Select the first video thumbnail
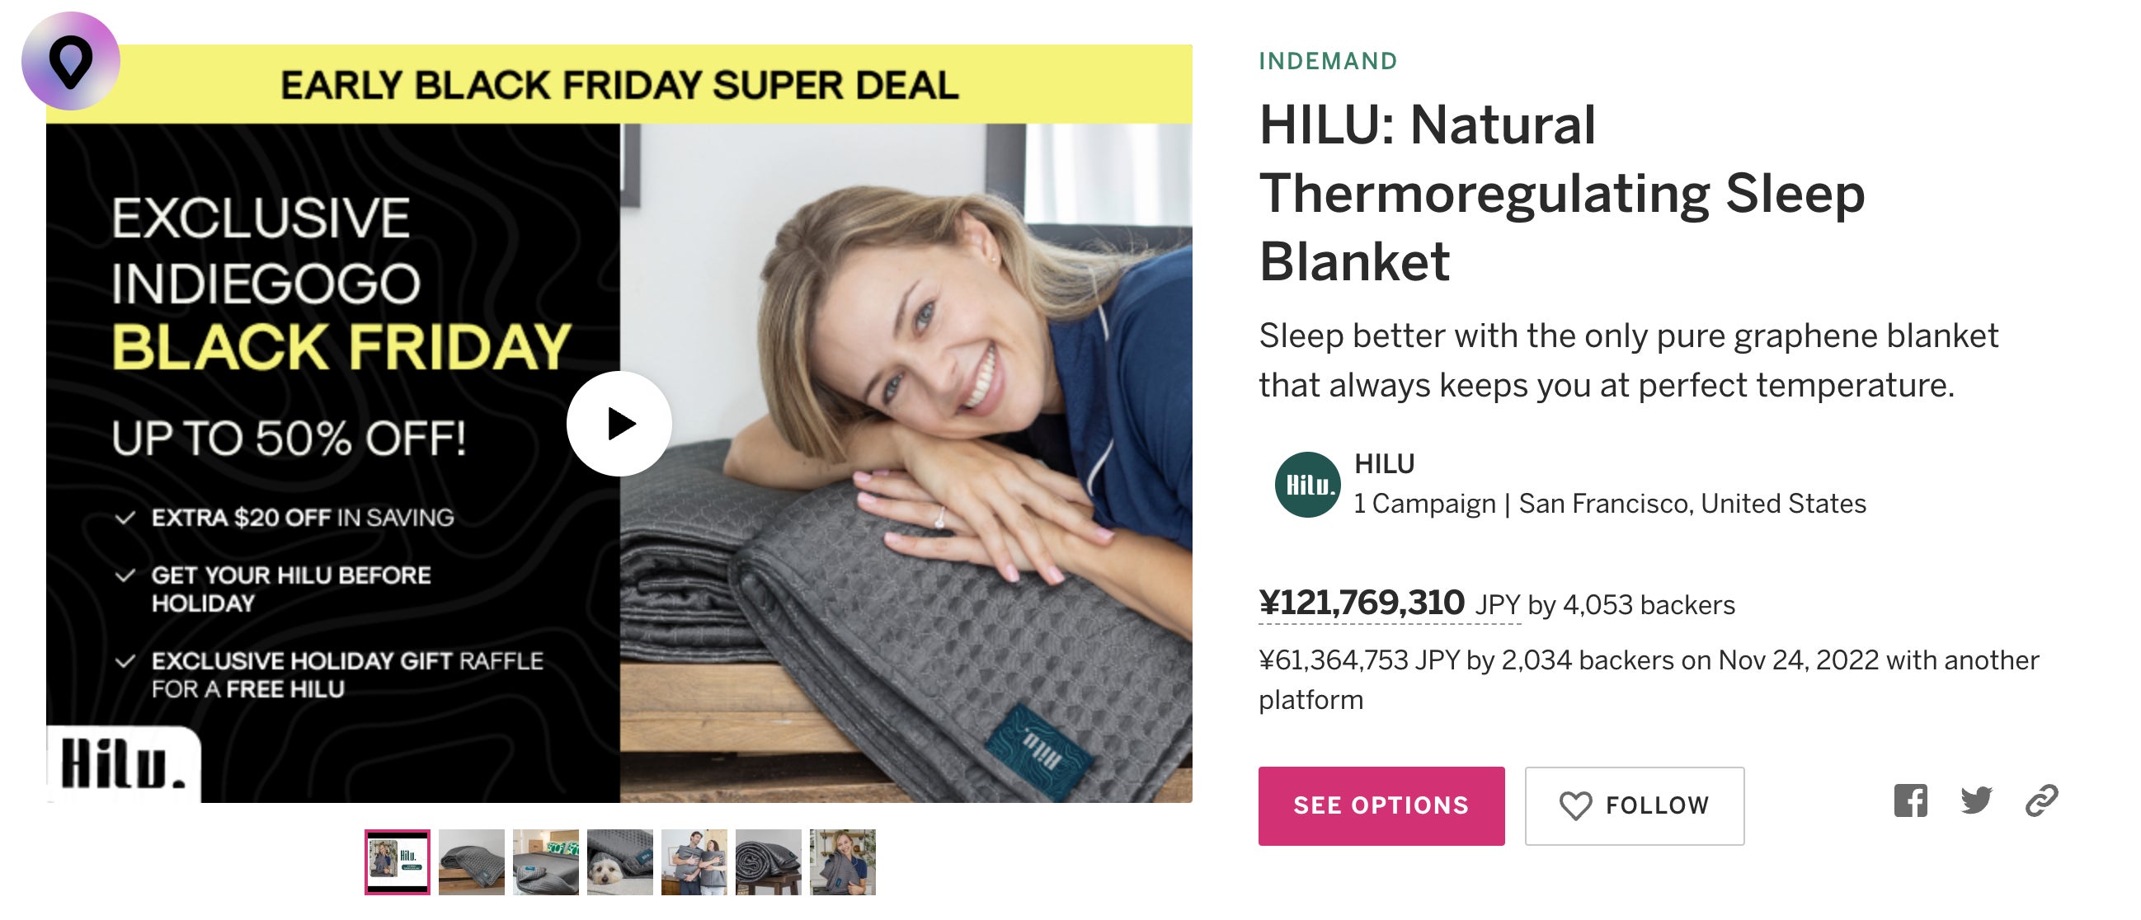2141x920 pixels. tap(398, 861)
